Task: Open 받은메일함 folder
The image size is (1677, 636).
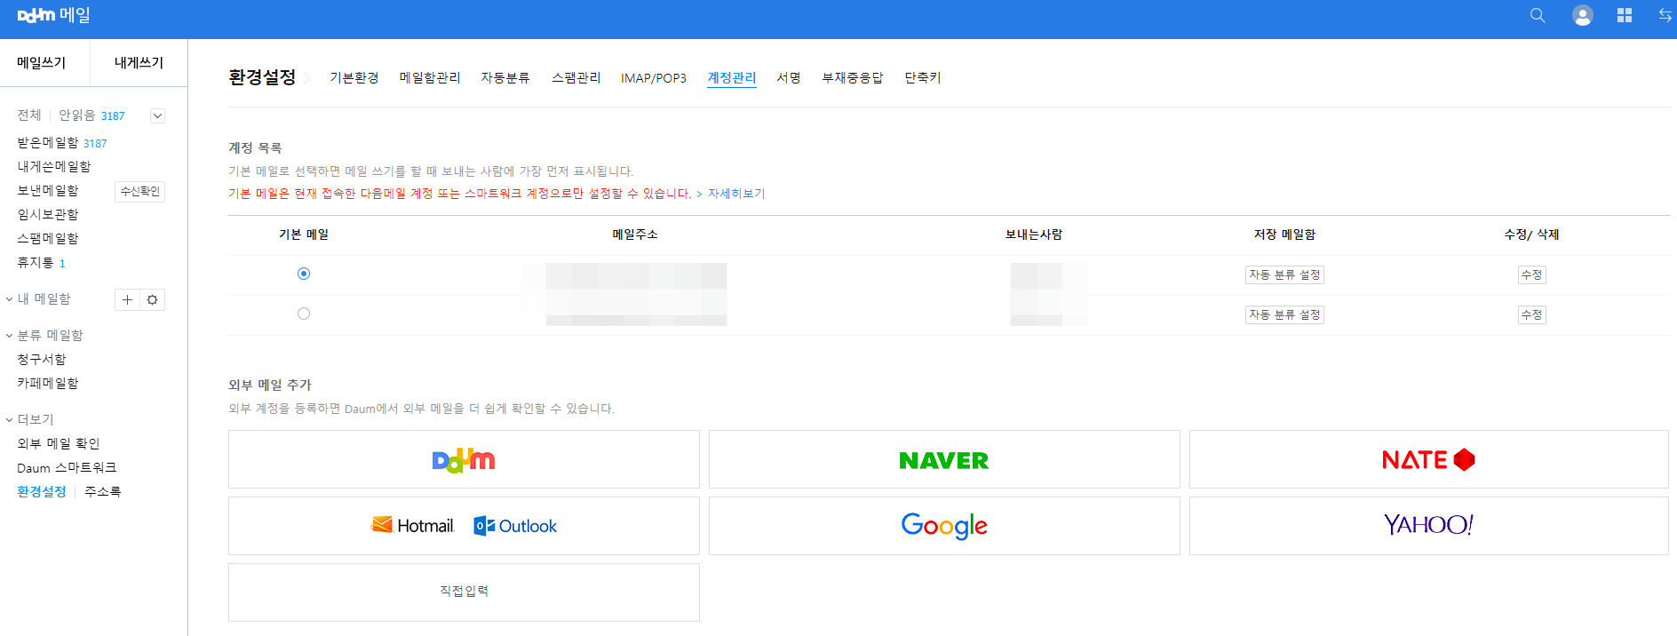Action: tap(48, 143)
